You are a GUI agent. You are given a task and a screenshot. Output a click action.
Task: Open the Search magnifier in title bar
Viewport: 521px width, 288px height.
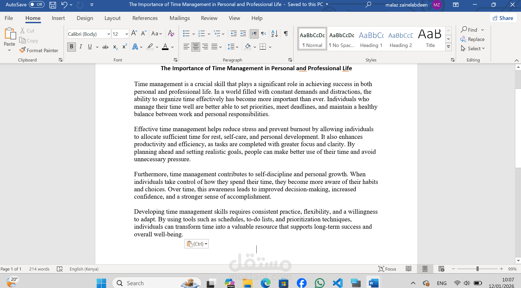pos(368,5)
